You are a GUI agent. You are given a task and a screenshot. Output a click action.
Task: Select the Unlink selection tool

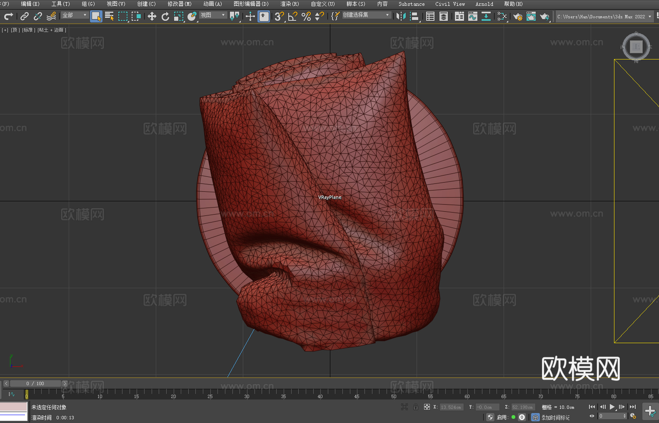click(x=38, y=16)
